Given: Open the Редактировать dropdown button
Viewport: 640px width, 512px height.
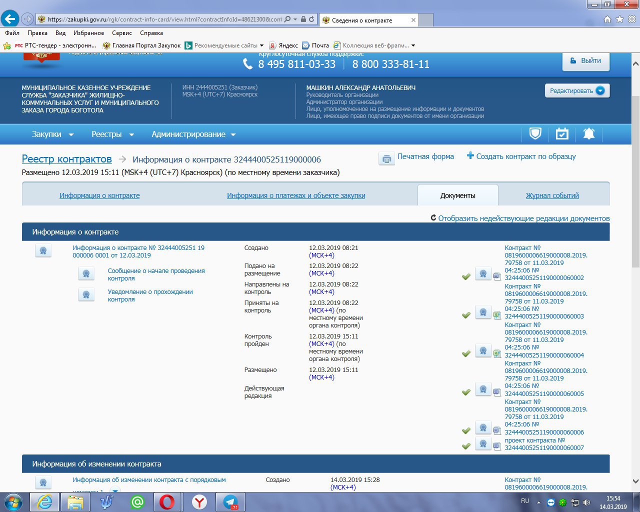Looking at the screenshot, I should point(577,90).
